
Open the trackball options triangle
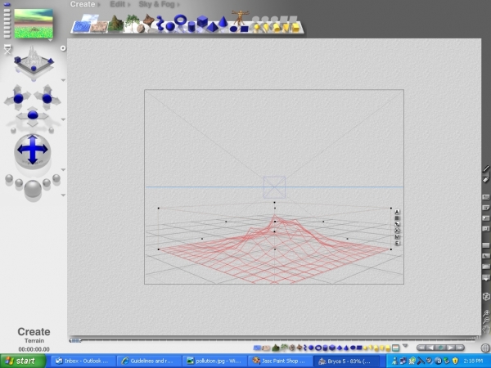[x=63, y=170]
